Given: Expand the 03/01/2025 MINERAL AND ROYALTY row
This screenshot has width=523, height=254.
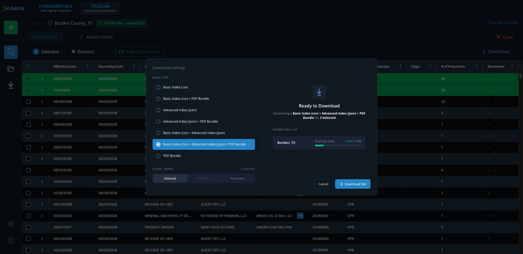Looking at the screenshot, I should 42,216.
